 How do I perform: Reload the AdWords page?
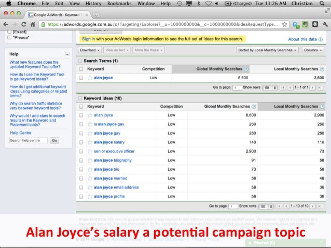(x=24, y=24)
